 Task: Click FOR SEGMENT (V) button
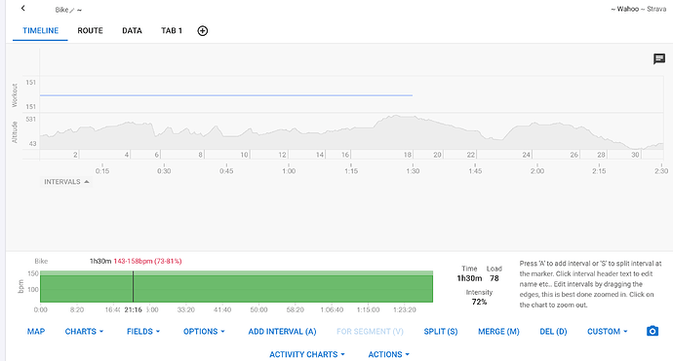click(370, 332)
